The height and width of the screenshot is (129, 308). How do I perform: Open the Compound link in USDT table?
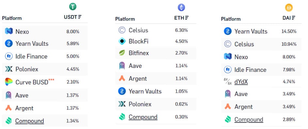pos(29,121)
